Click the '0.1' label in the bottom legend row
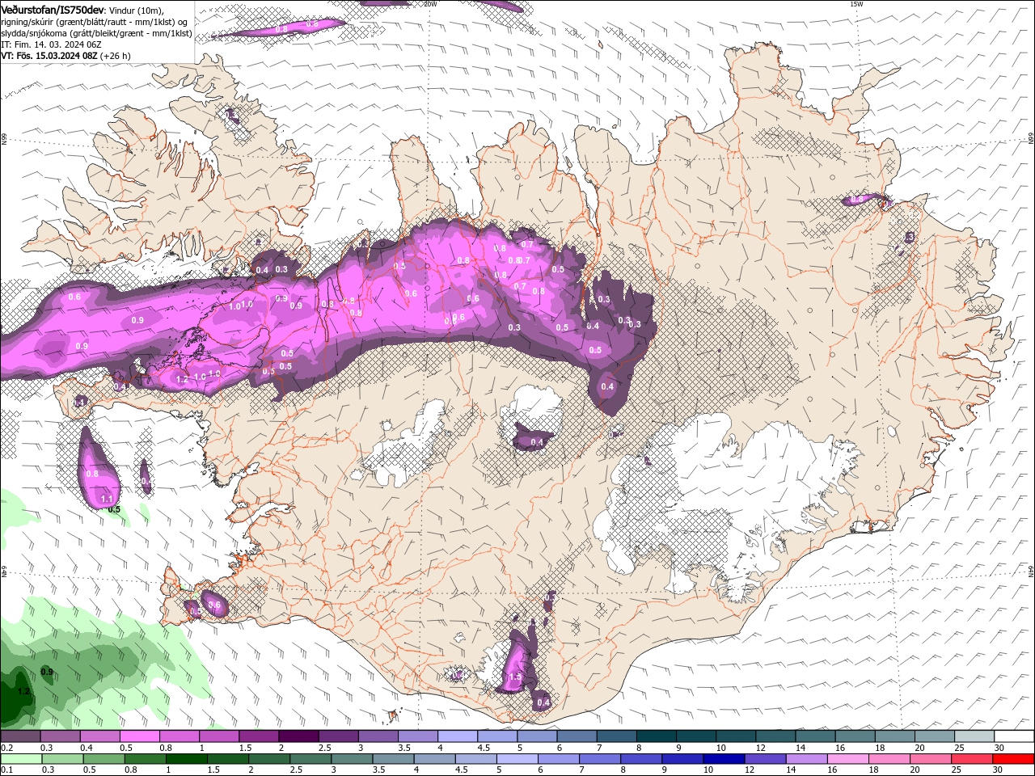 click(x=6, y=770)
